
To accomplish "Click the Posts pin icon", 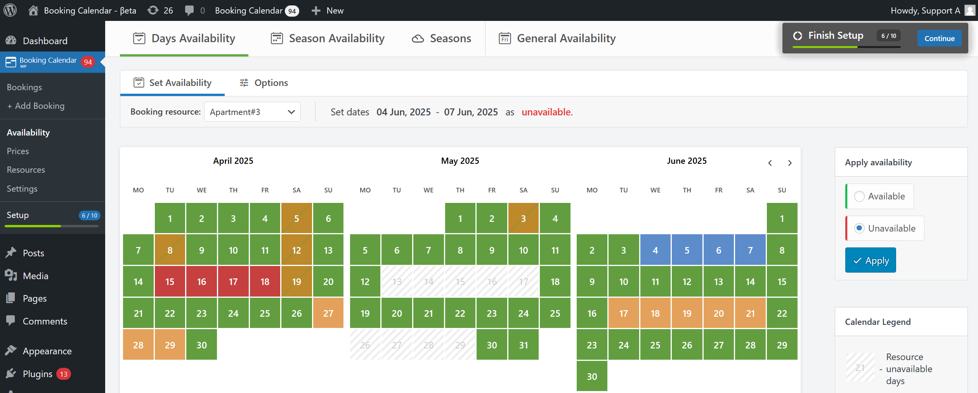I will point(11,253).
